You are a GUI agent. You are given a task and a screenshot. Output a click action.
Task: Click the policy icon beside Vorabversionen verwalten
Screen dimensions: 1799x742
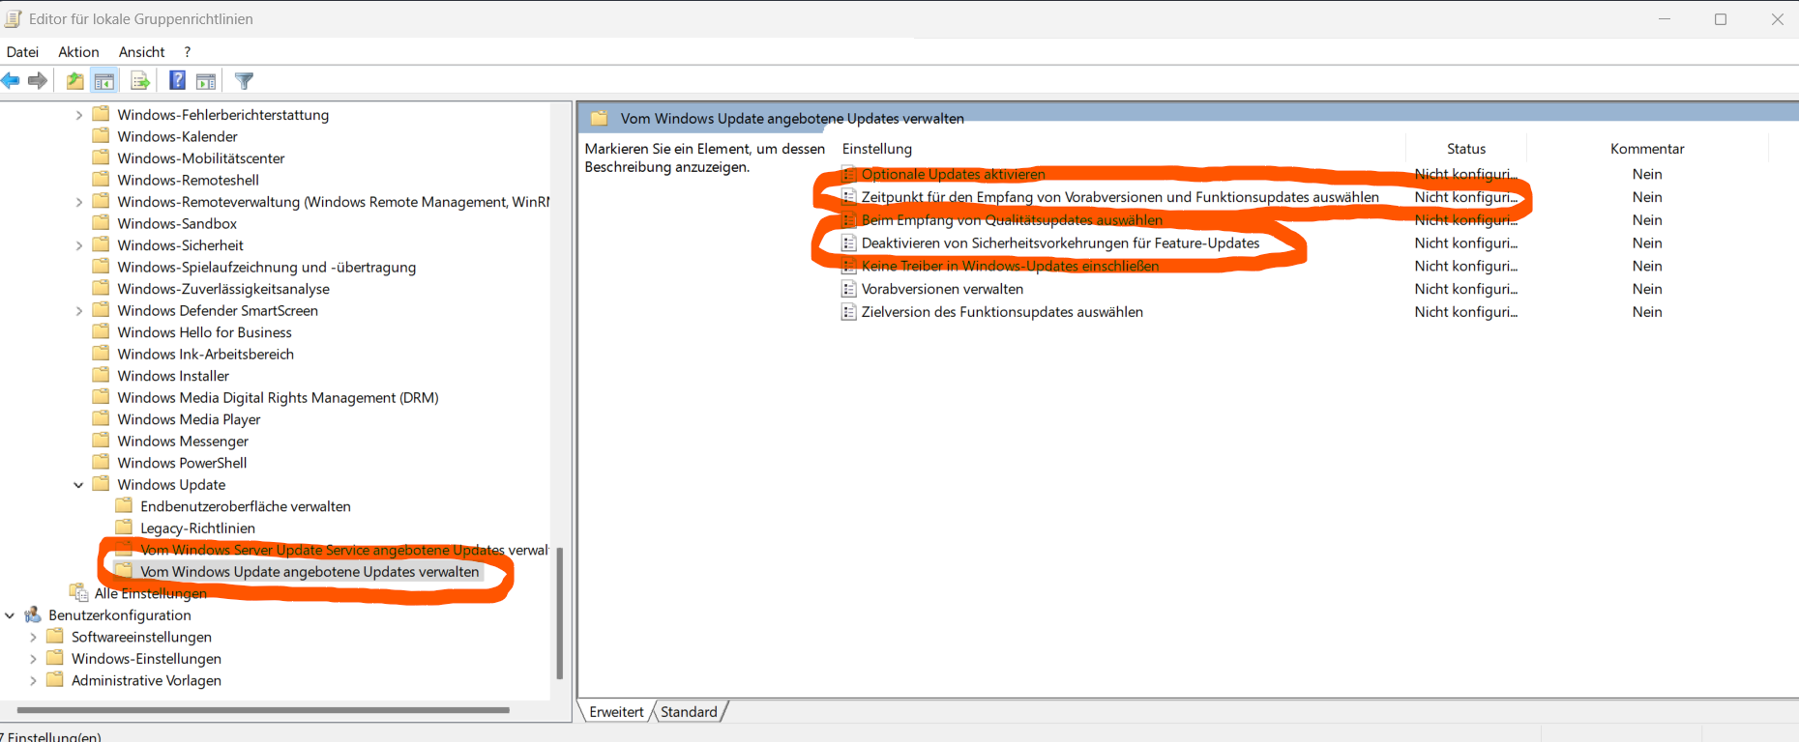pos(848,289)
